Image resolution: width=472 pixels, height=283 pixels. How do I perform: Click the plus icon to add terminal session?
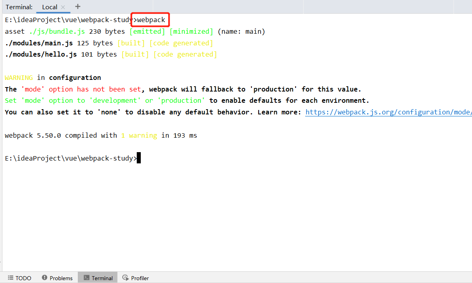point(78,6)
